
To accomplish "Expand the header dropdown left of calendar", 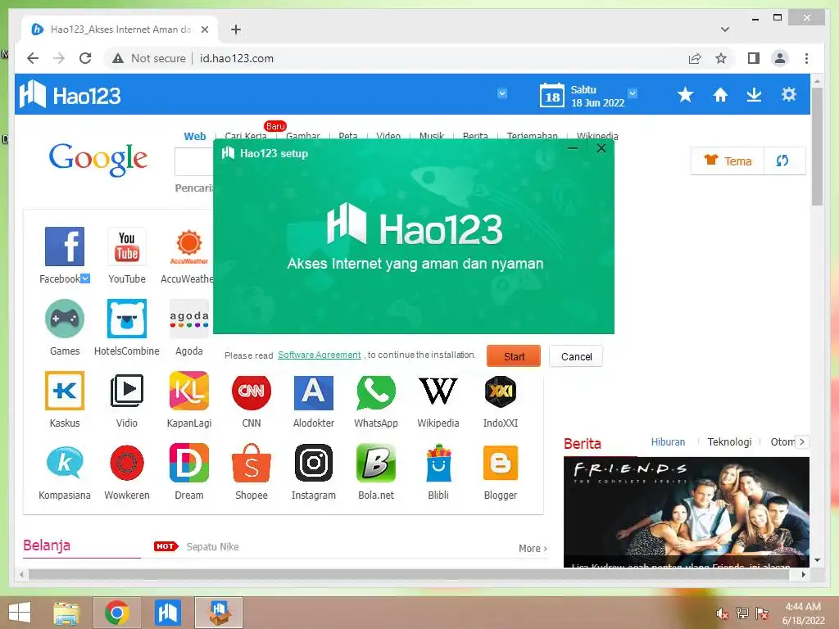I will pos(502,93).
